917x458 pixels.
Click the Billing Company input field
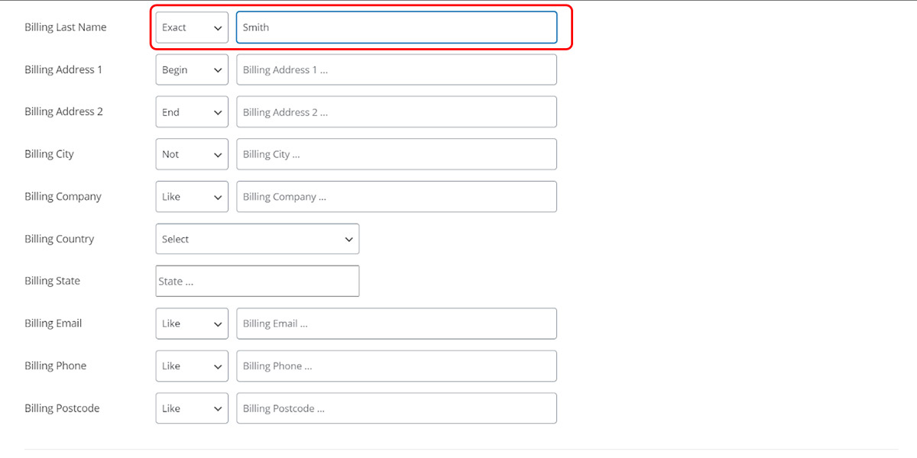396,197
